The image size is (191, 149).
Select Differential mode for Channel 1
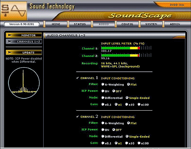click(x=103, y=98)
